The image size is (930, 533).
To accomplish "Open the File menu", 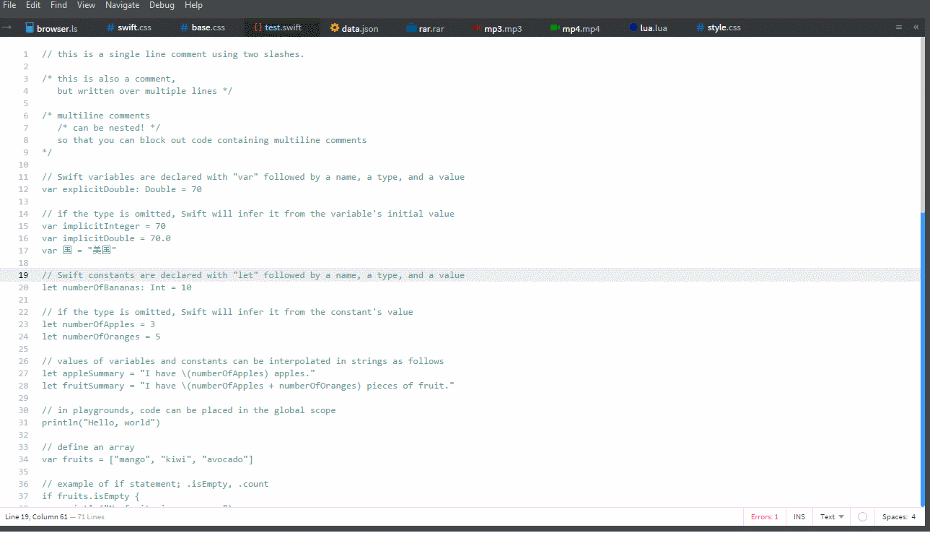I will pyautogui.click(x=9, y=5).
